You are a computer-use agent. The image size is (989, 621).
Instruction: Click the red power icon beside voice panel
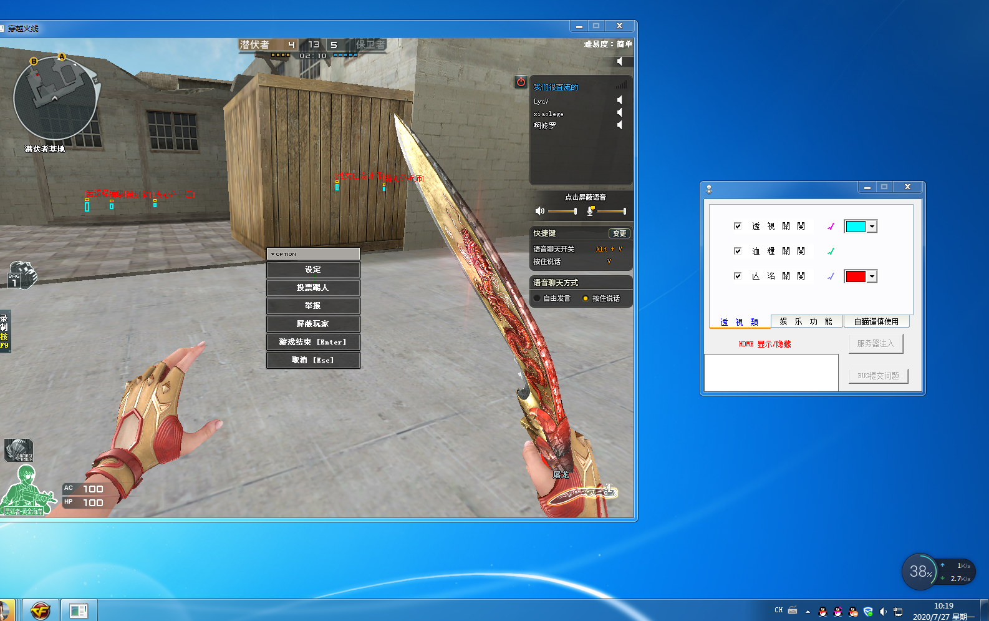pyautogui.click(x=521, y=82)
